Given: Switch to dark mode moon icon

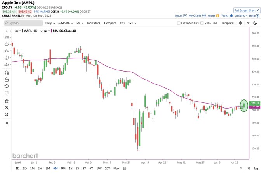Looking at the screenshot, I should 255,23.
